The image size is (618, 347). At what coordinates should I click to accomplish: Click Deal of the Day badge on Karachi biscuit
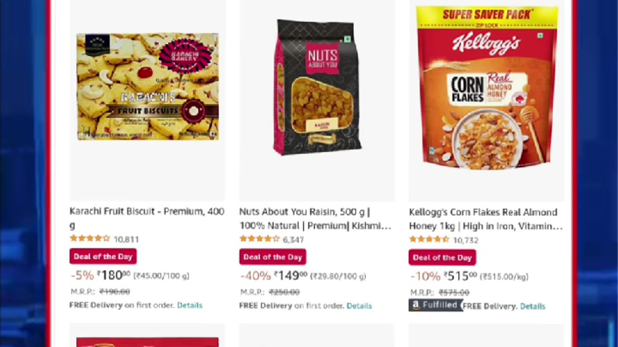pyautogui.click(x=103, y=256)
